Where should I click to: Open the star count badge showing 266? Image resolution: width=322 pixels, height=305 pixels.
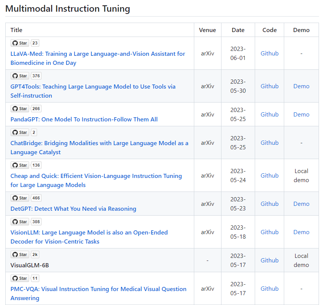click(x=36, y=109)
